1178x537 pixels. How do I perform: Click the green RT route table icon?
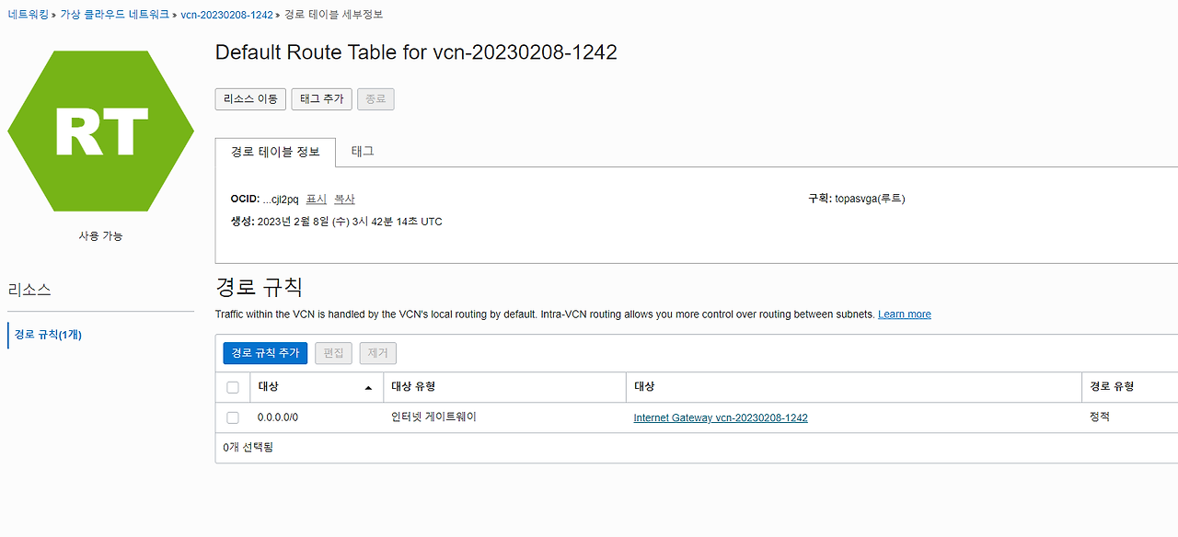coord(100,131)
